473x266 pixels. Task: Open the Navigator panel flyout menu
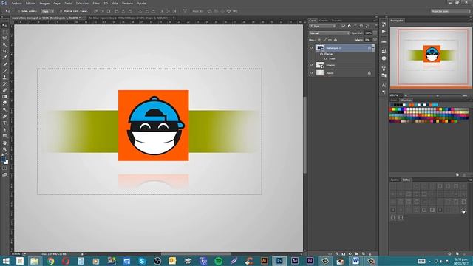click(470, 21)
